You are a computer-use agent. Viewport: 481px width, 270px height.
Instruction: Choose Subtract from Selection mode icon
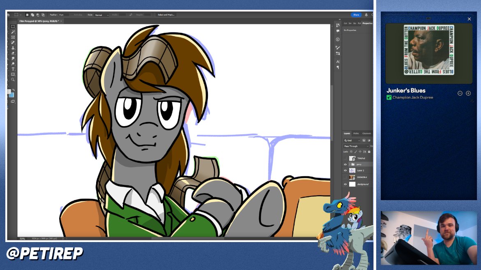pyautogui.click(x=38, y=15)
